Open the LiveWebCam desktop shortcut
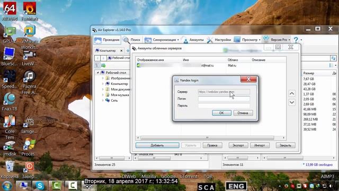 coord(30,58)
